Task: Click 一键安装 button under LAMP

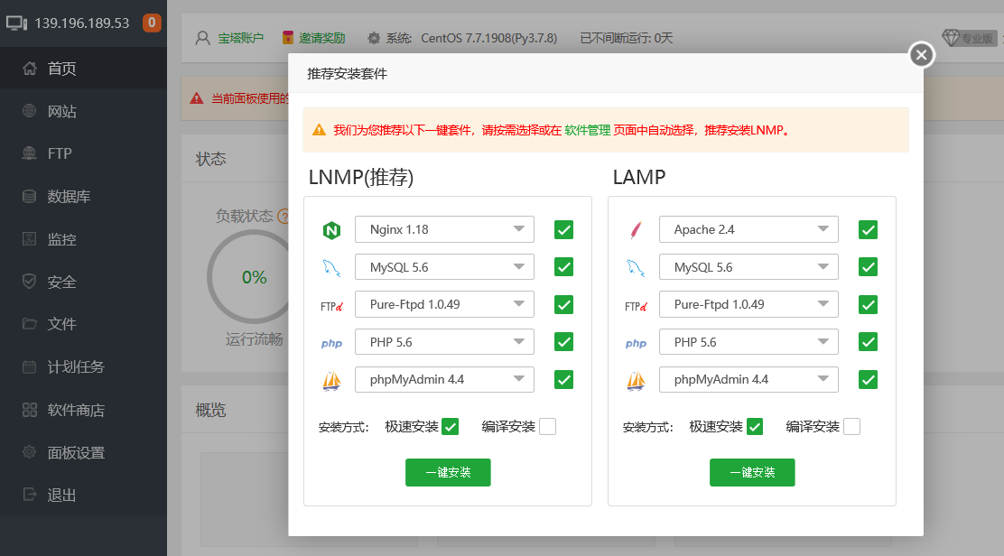Action: (752, 472)
